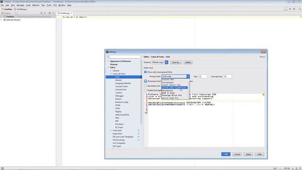Click scroll-from-source icon in Project panel
The image size is (302, 170).
click(41, 13)
